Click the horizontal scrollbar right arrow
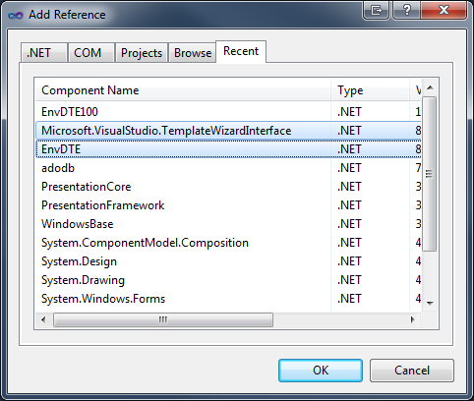 pyautogui.click(x=412, y=319)
